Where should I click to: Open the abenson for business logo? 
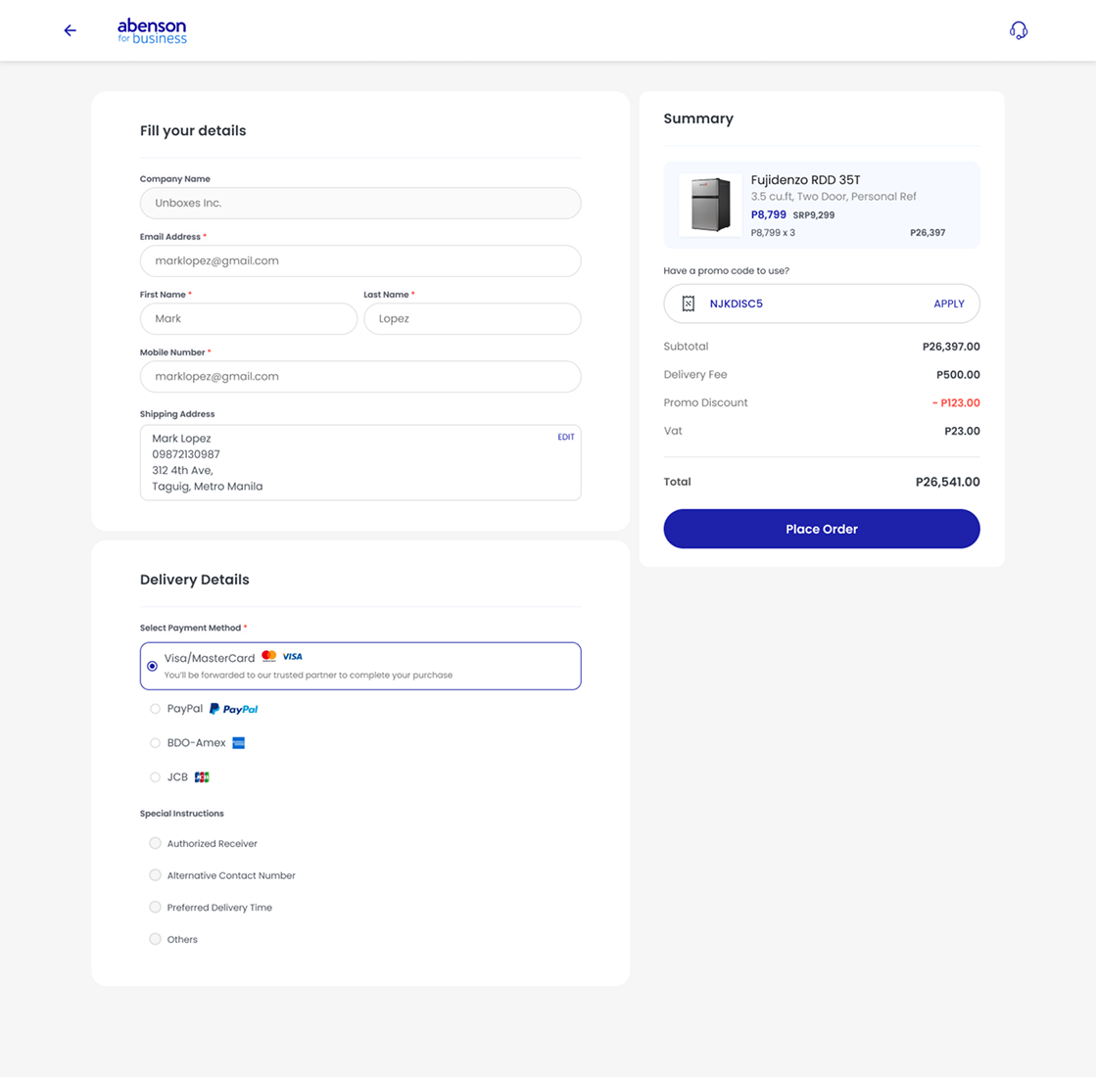pos(152,31)
